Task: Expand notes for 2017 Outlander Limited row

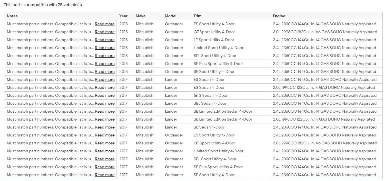Action: pos(105,151)
